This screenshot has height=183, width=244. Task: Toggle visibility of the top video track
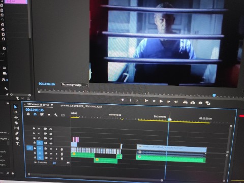[50, 129]
